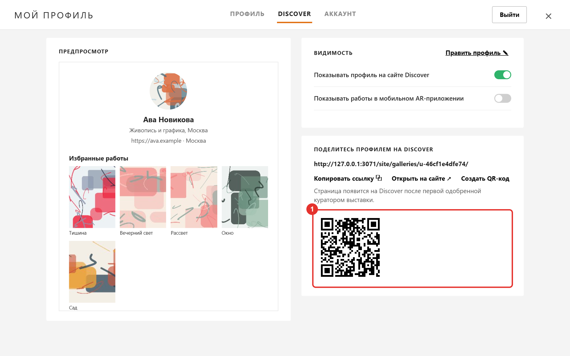This screenshot has height=356, width=570.
Task: Click the Выйти button
Action: coord(509,15)
